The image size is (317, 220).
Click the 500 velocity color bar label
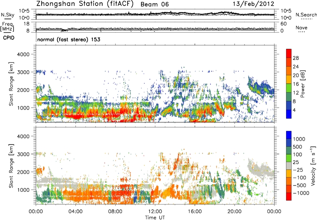pos(298,147)
